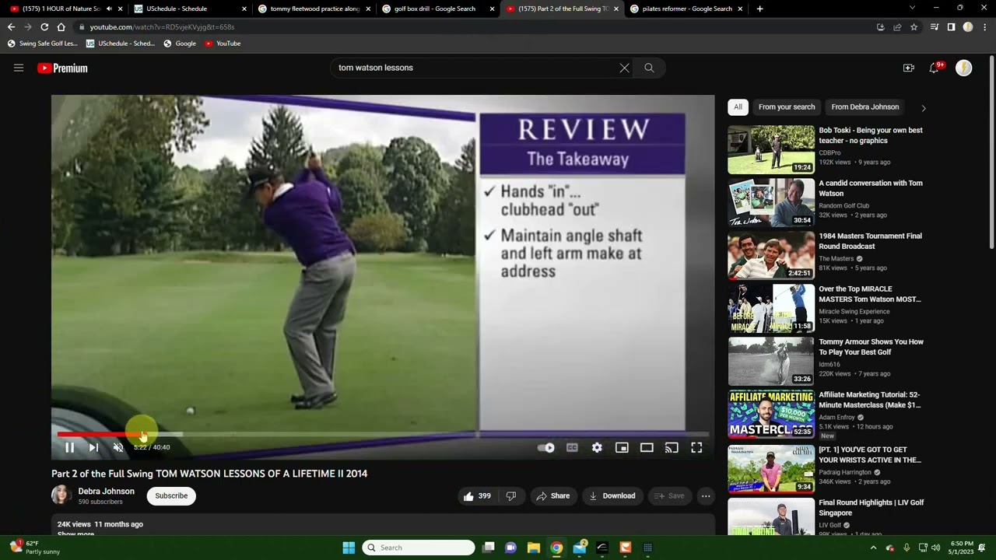The image size is (996, 560).
Task: Skip to the next video
Action: point(93,447)
